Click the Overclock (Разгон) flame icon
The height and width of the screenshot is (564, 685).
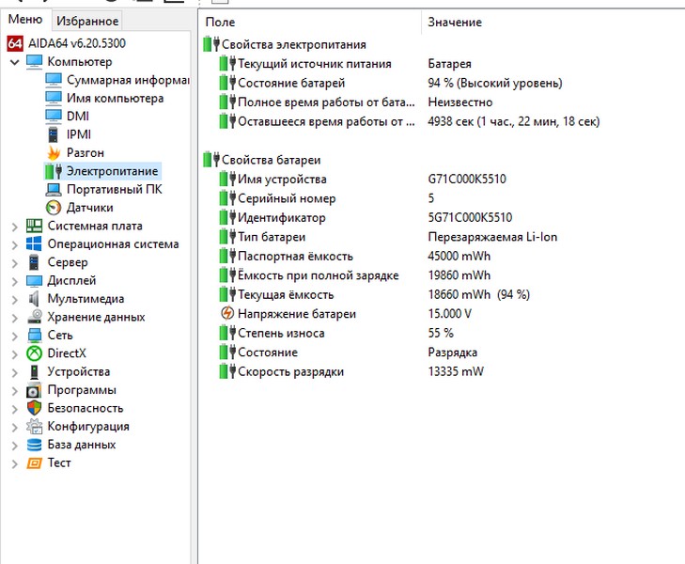(54, 153)
